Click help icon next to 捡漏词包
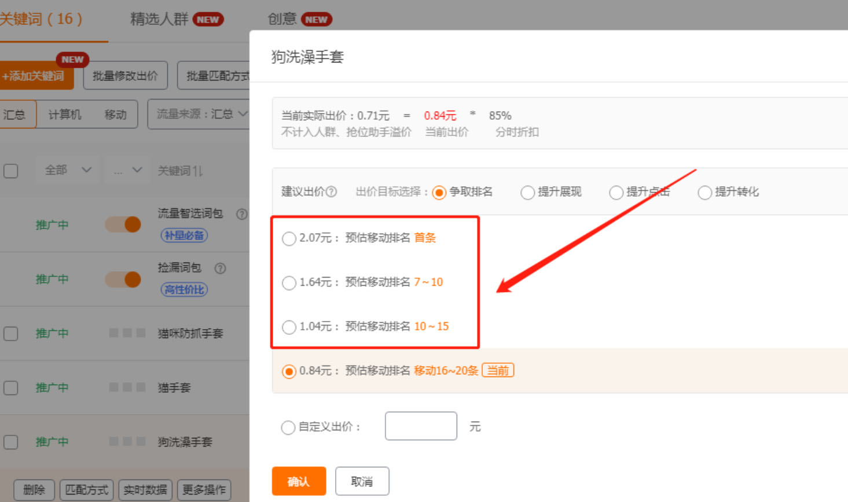 pyautogui.click(x=220, y=268)
